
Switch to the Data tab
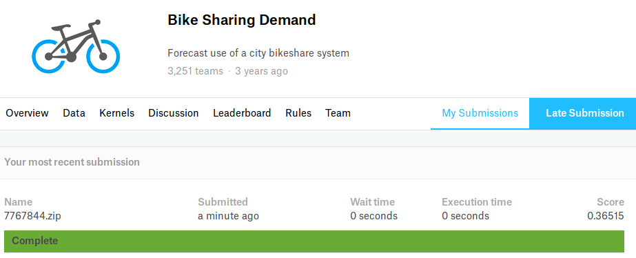pyautogui.click(x=74, y=113)
